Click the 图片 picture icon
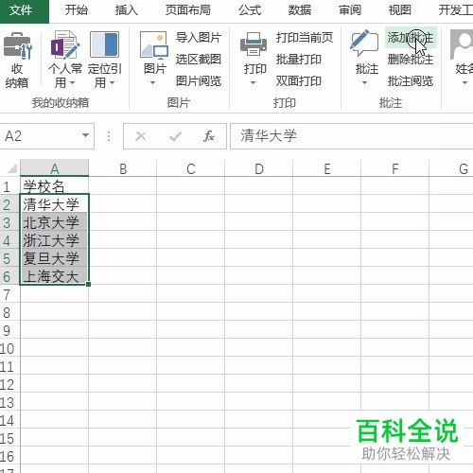The height and width of the screenshot is (473, 473). [x=154, y=44]
